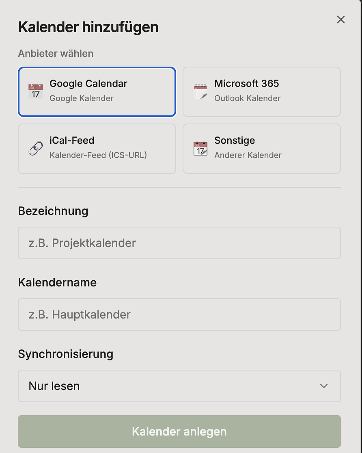Click the Outlook Kalender subtitle
The image size is (362, 453).
[x=248, y=98]
